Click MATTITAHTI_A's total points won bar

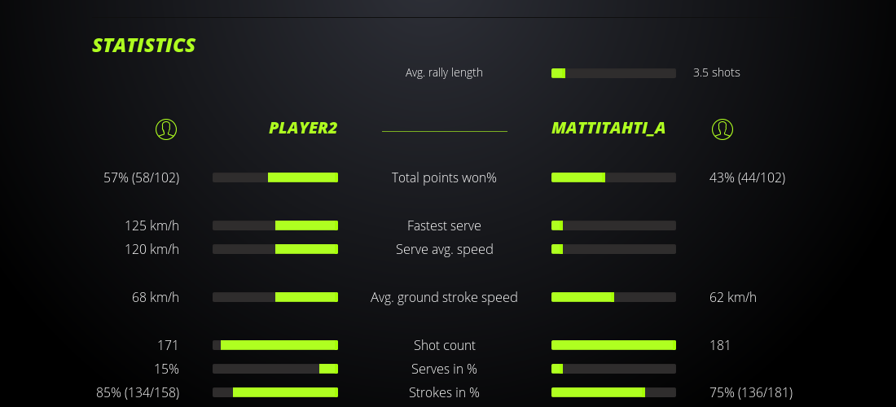click(613, 177)
